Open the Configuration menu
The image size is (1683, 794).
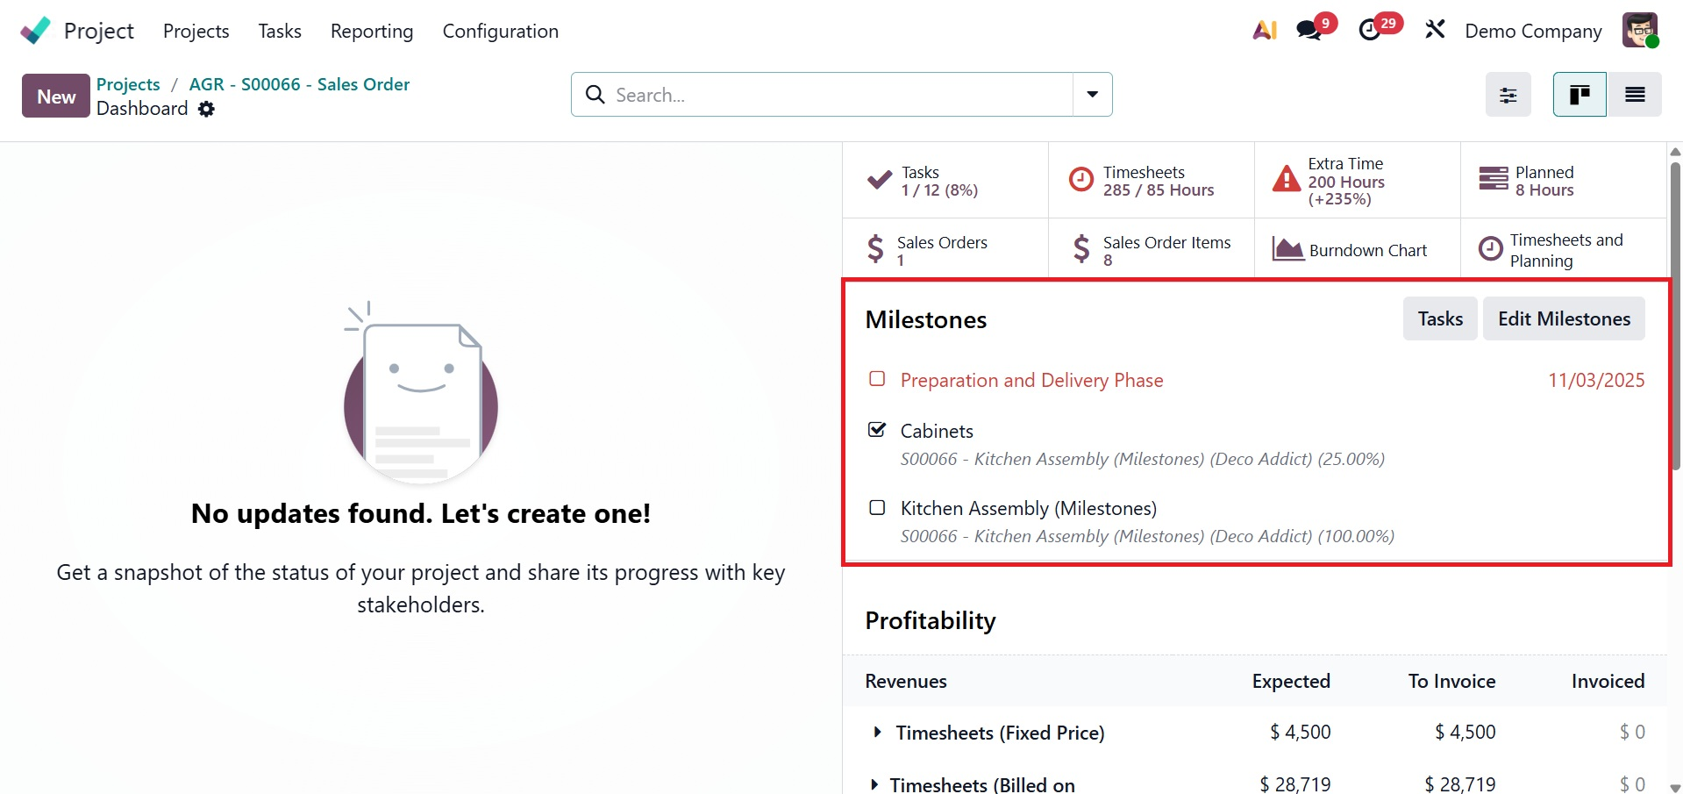point(500,32)
